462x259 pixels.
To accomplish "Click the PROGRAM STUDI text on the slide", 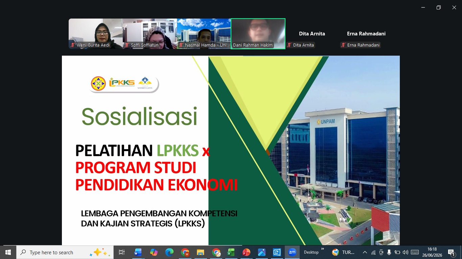I will (136, 168).
